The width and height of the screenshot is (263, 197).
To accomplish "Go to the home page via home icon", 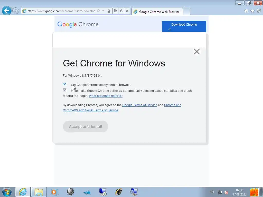I will (x=246, y=11).
